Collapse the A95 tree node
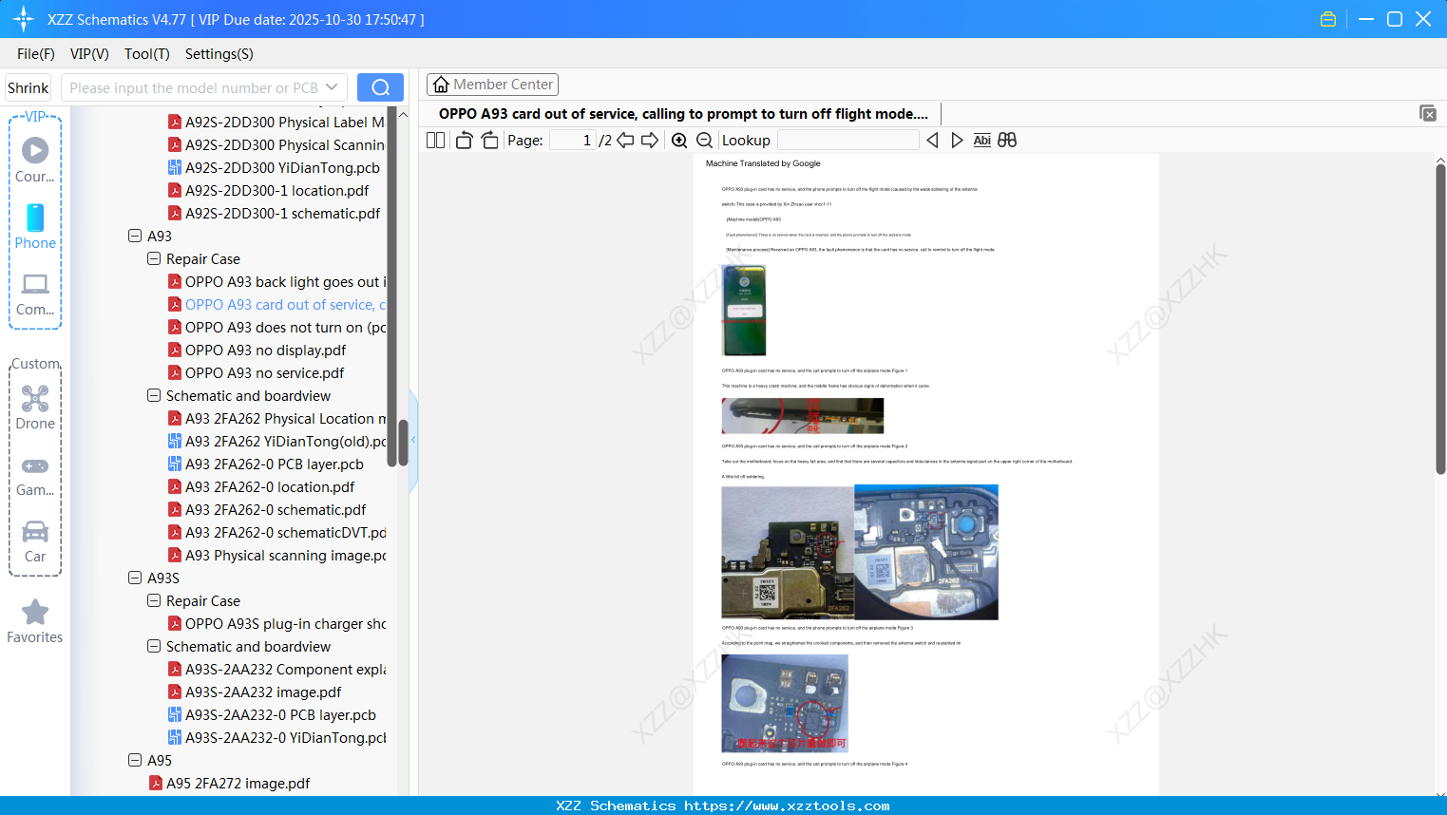This screenshot has height=815, width=1447. tap(135, 760)
